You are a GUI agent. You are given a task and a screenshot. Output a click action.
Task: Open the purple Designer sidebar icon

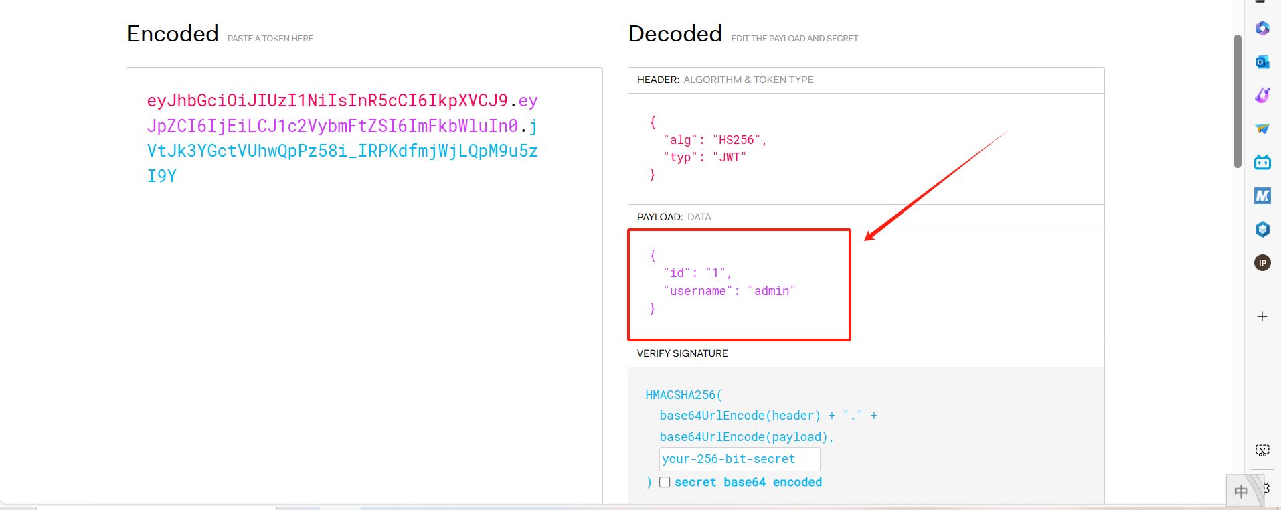[x=1262, y=95]
